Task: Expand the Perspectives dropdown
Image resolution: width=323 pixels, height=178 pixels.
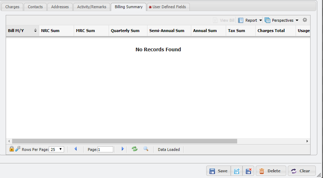Action: point(282,21)
